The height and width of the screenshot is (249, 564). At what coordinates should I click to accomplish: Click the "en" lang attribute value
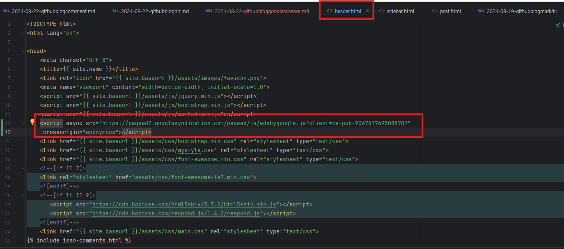point(67,33)
